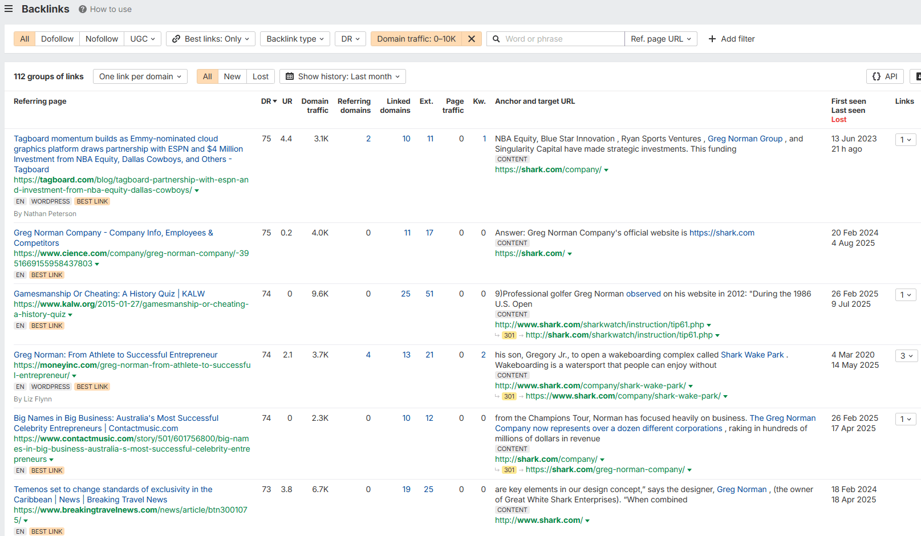921x536 pixels.
Task: Expand the Backlink type dropdown
Action: coord(295,39)
